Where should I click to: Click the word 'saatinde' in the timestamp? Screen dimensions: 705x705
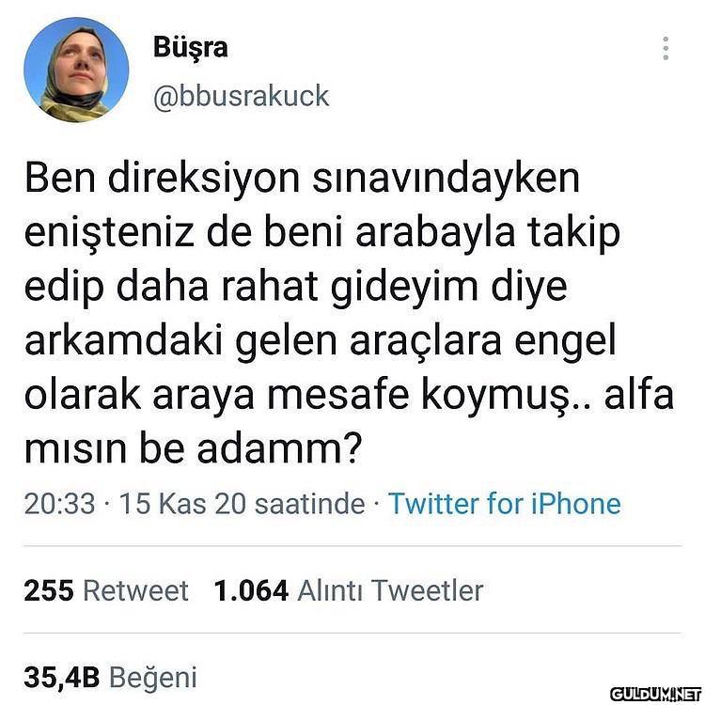(x=310, y=504)
